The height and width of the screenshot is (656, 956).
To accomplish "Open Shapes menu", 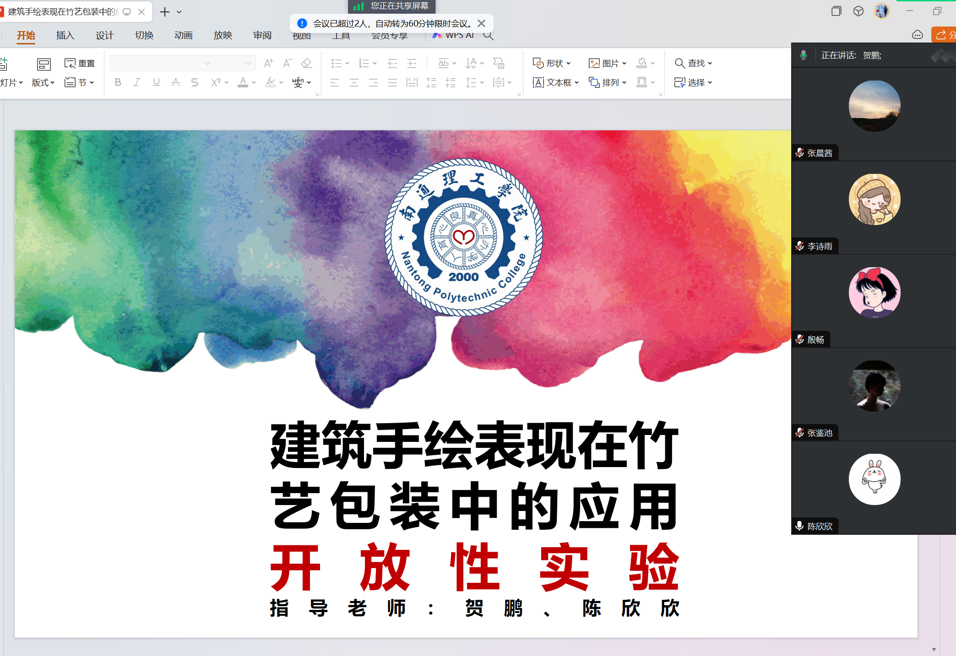I will point(552,63).
